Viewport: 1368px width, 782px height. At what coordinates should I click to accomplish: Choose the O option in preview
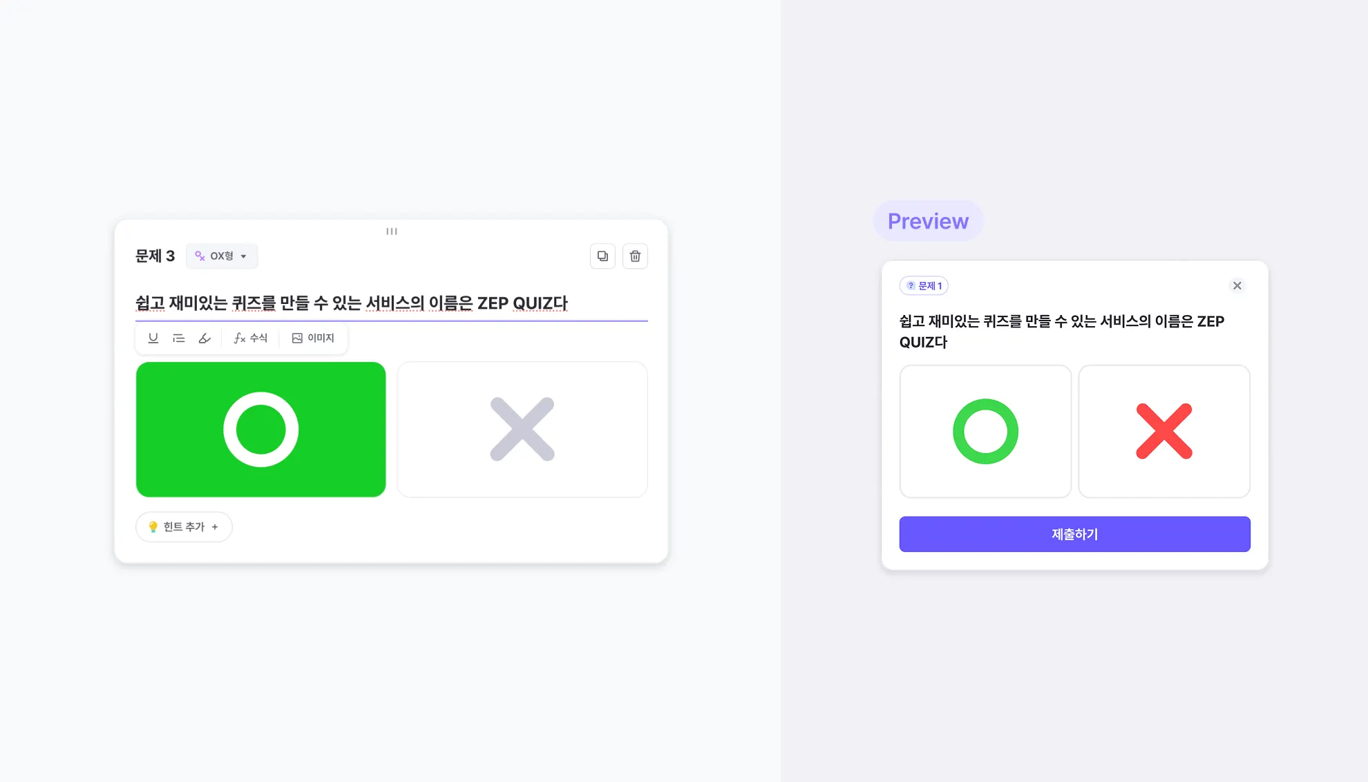(985, 431)
